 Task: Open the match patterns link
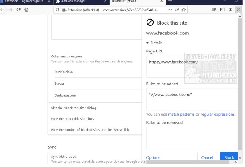click(181, 114)
